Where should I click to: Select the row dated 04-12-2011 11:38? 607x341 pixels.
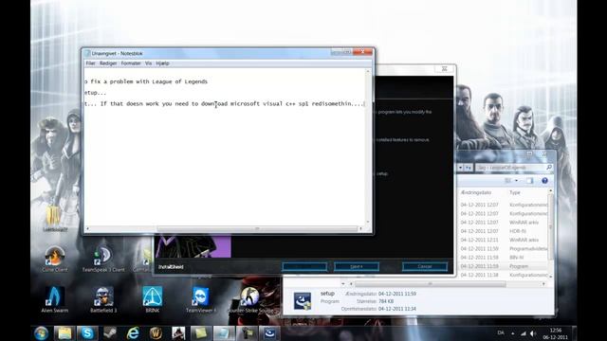[x=504, y=275]
